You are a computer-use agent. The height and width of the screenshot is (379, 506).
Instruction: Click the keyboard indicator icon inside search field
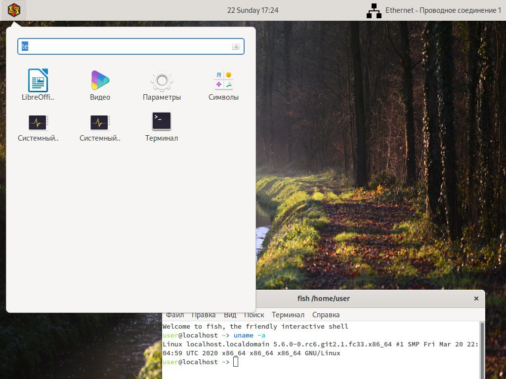point(236,47)
